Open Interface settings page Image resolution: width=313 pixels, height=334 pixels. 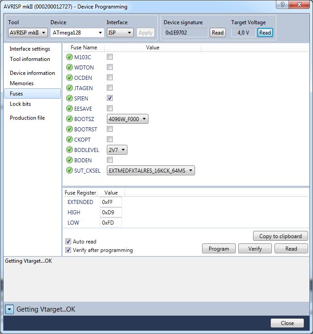coord(30,49)
